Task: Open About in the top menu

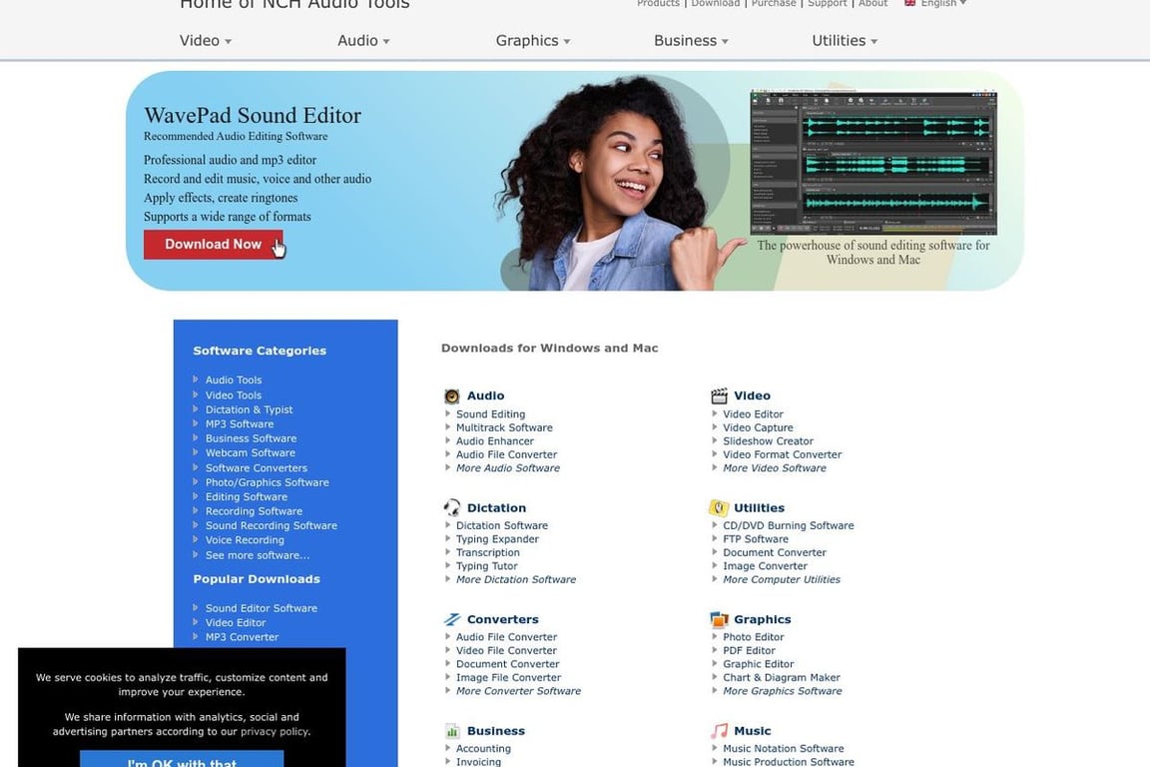Action: click(x=872, y=3)
